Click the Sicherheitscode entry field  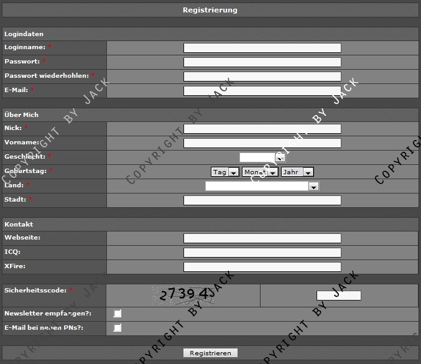coord(338,296)
